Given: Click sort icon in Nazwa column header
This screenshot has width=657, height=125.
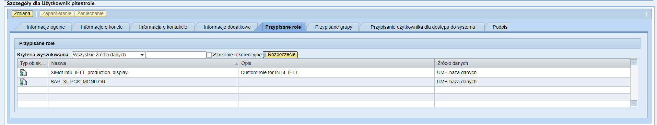Looking at the screenshot, I should tap(236, 64).
